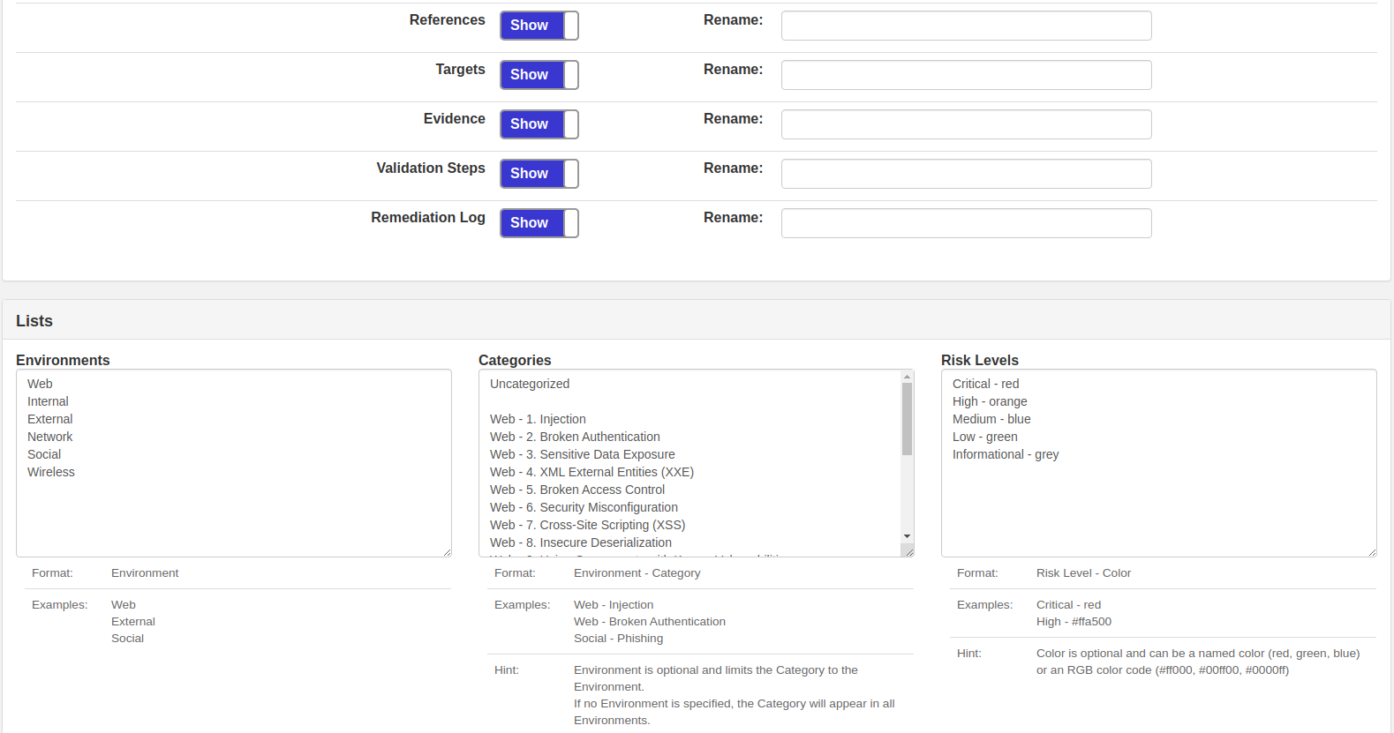Click the References Rename input field

coord(967,26)
